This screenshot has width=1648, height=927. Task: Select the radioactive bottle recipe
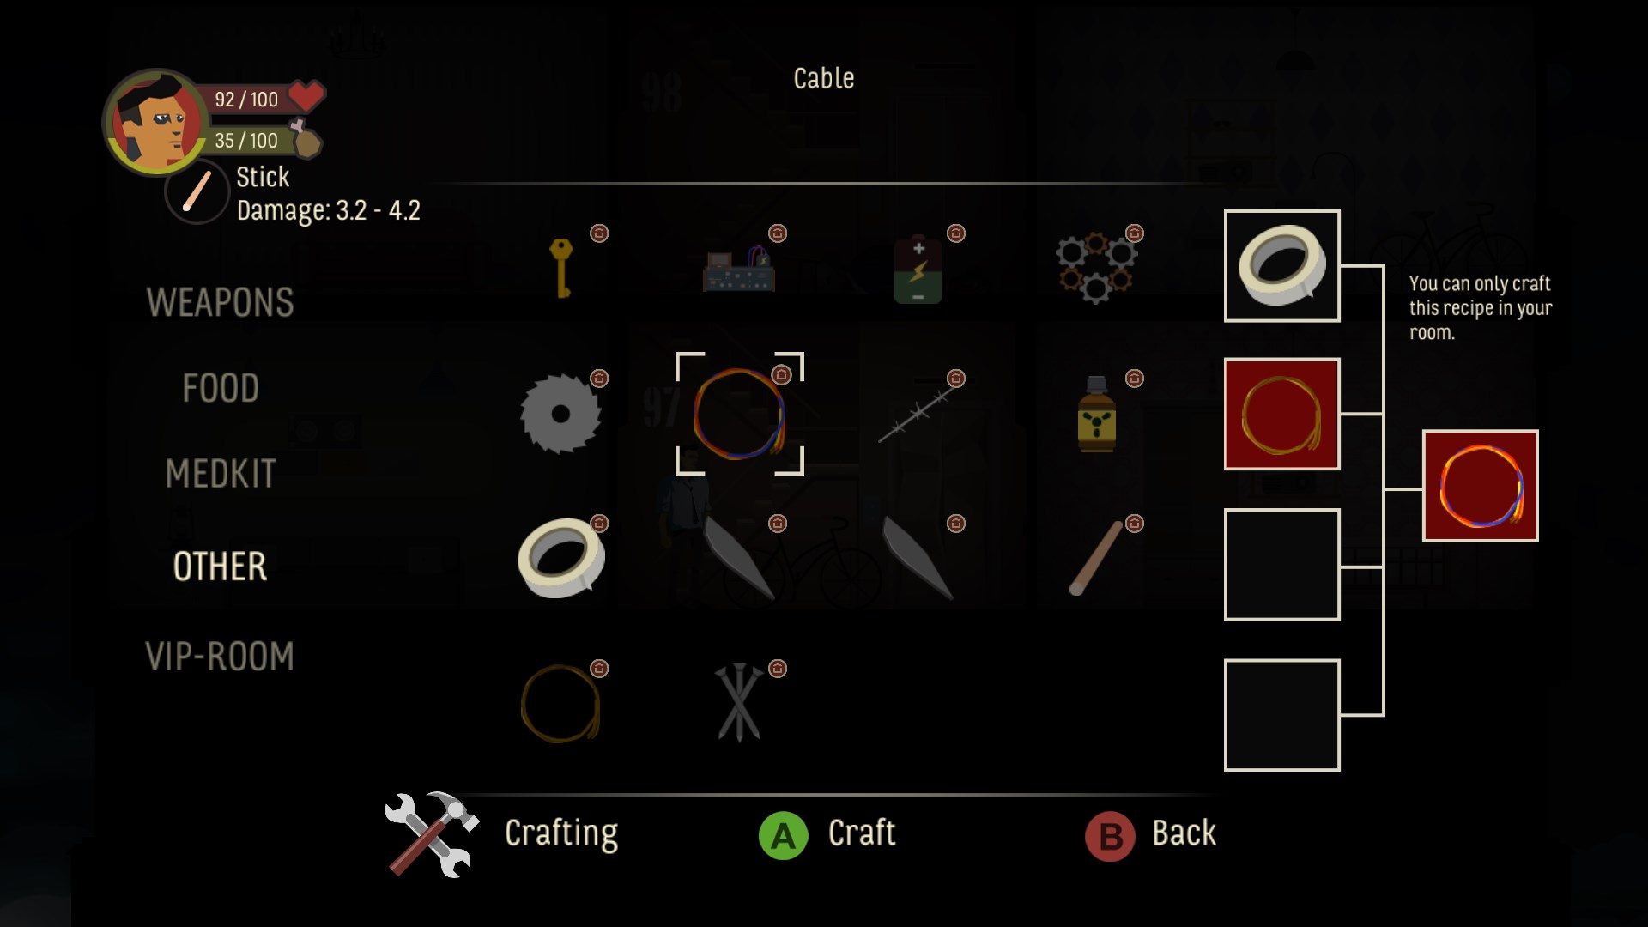[1096, 414]
